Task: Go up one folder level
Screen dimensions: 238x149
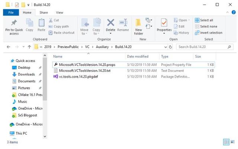Action: coord(29,47)
